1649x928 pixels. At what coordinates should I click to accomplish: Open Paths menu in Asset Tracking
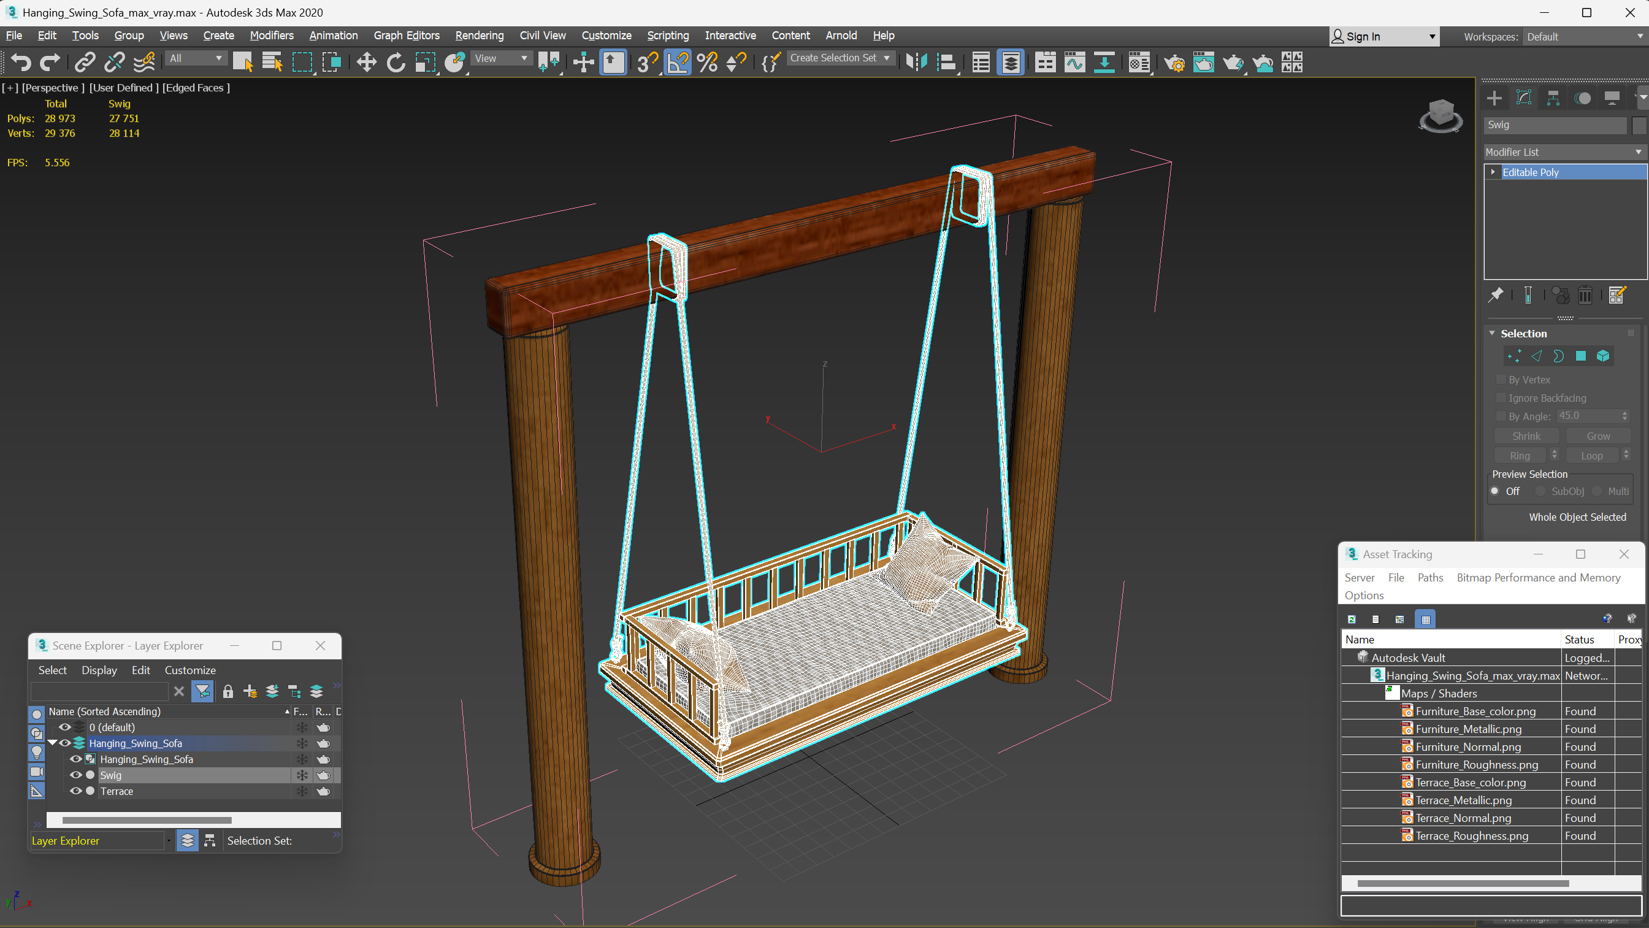tap(1430, 578)
